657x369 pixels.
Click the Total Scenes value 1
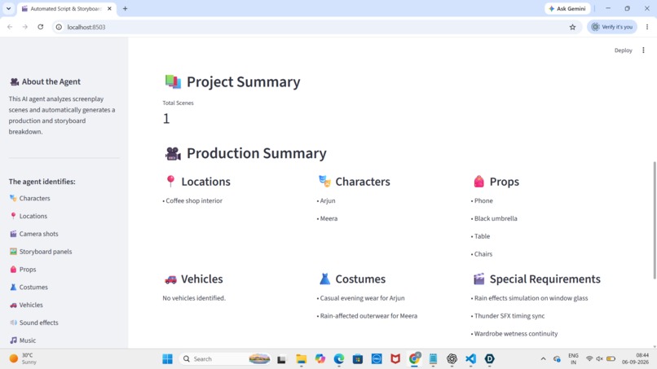point(166,119)
